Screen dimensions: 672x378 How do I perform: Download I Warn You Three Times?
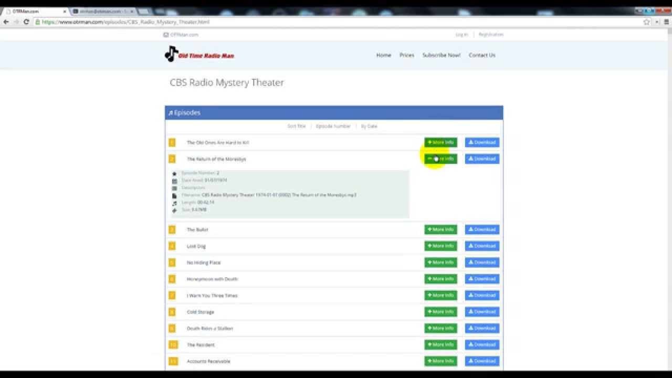pos(482,295)
